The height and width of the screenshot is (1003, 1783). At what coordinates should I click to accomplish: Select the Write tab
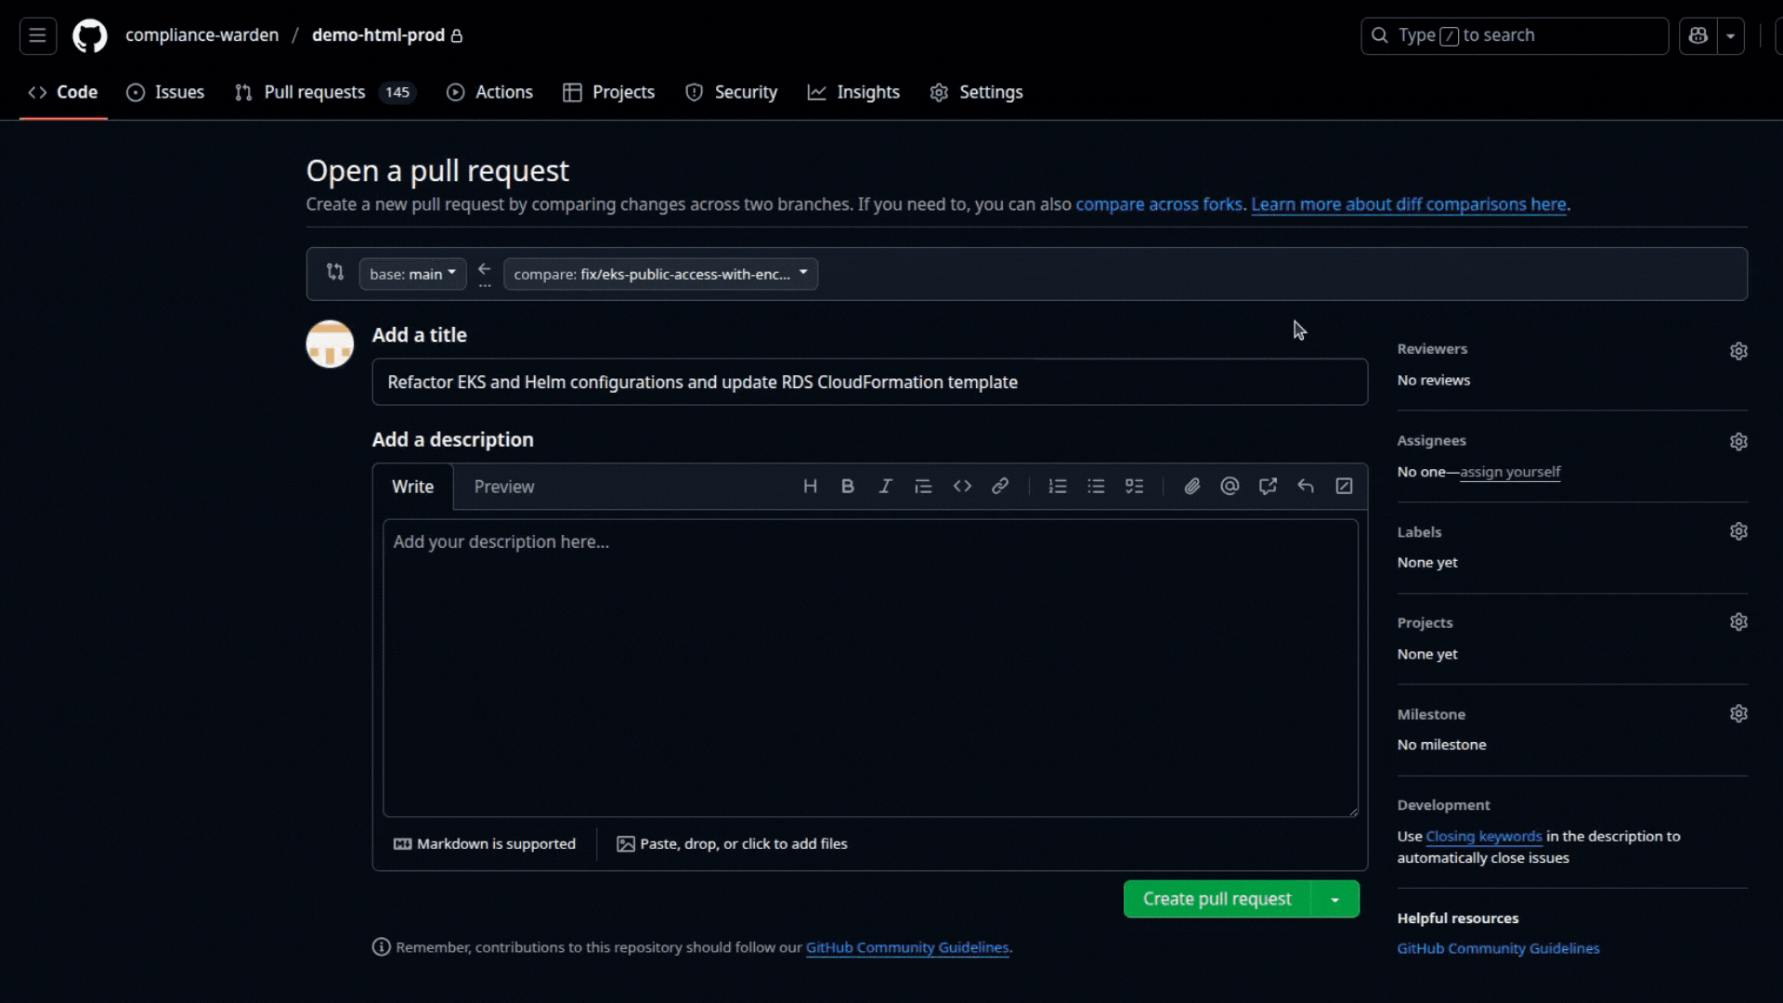(x=412, y=487)
